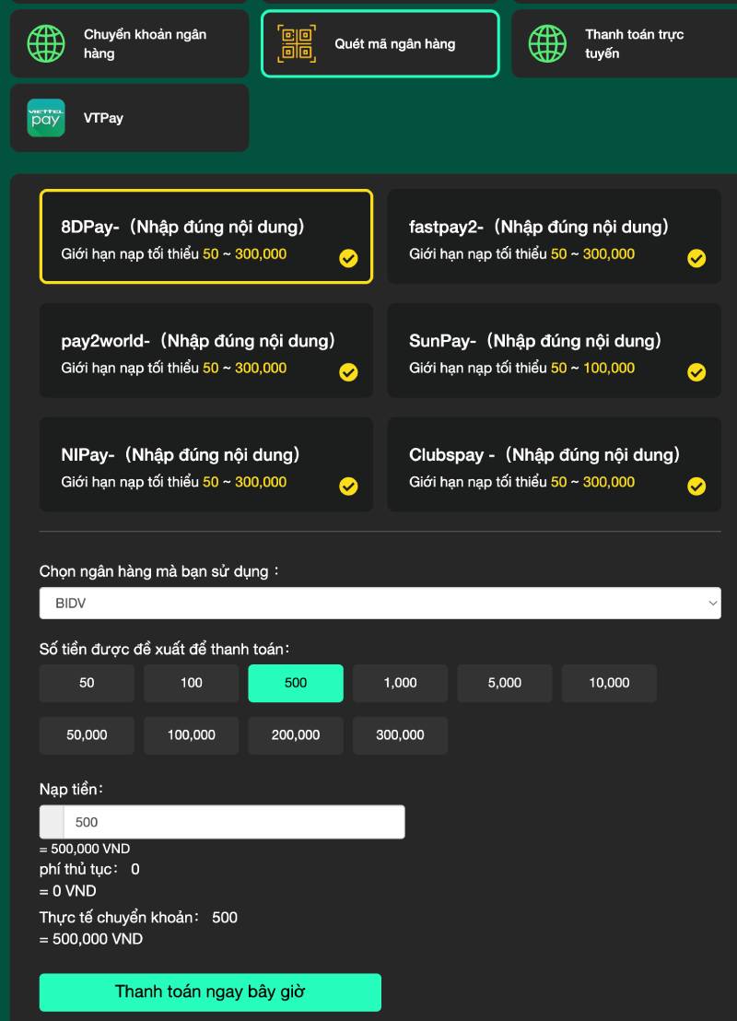Click the "Nạp tiền:" label
737x1021 pixels.
tap(71, 789)
